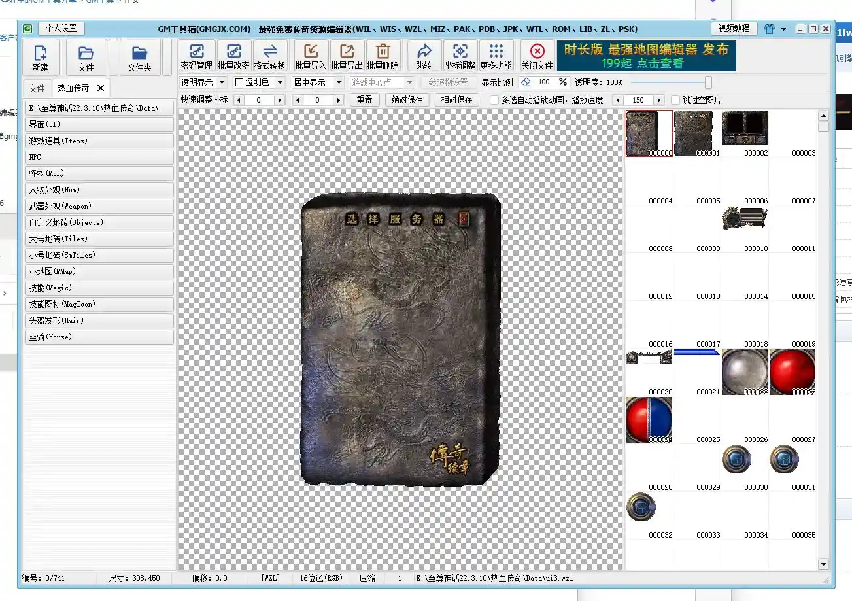Open the 文件夹 folder icon
The image size is (852, 601).
pyautogui.click(x=139, y=58)
